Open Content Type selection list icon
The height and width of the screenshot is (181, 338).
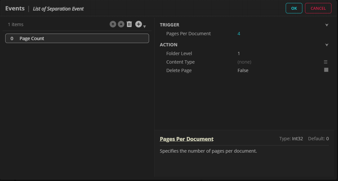[x=326, y=62]
